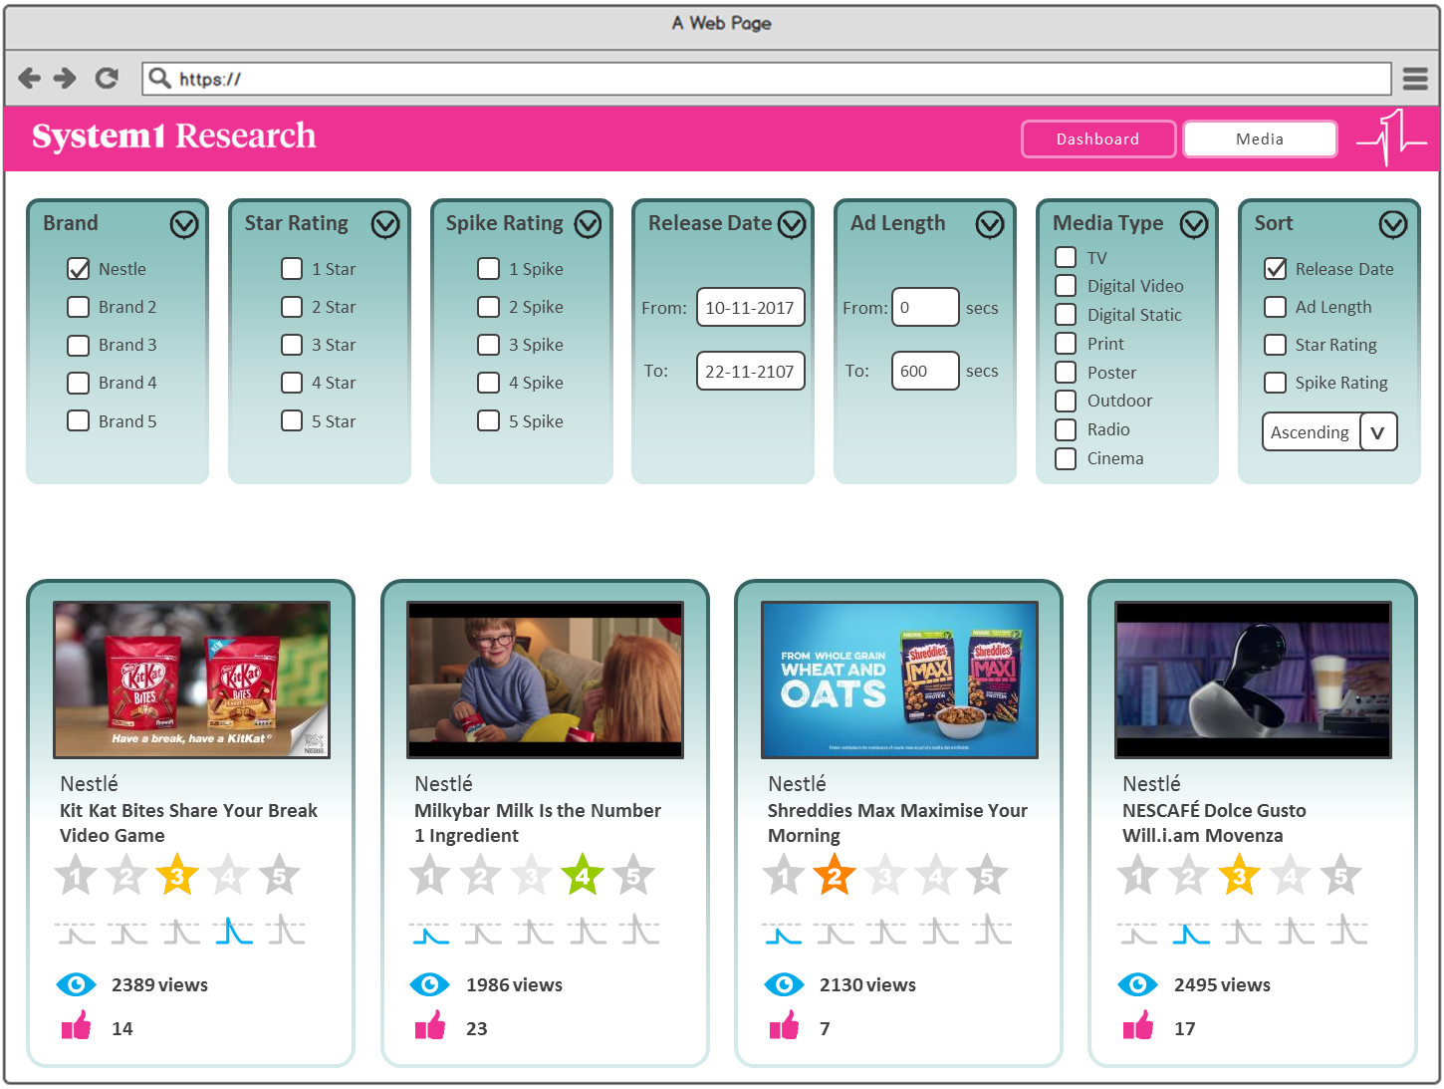Image resolution: width=1444 pixels, height=1089 pixels.
Task: Click the Ad Length From seconds field
Action: pyautogui.click(x=925, y=308)
